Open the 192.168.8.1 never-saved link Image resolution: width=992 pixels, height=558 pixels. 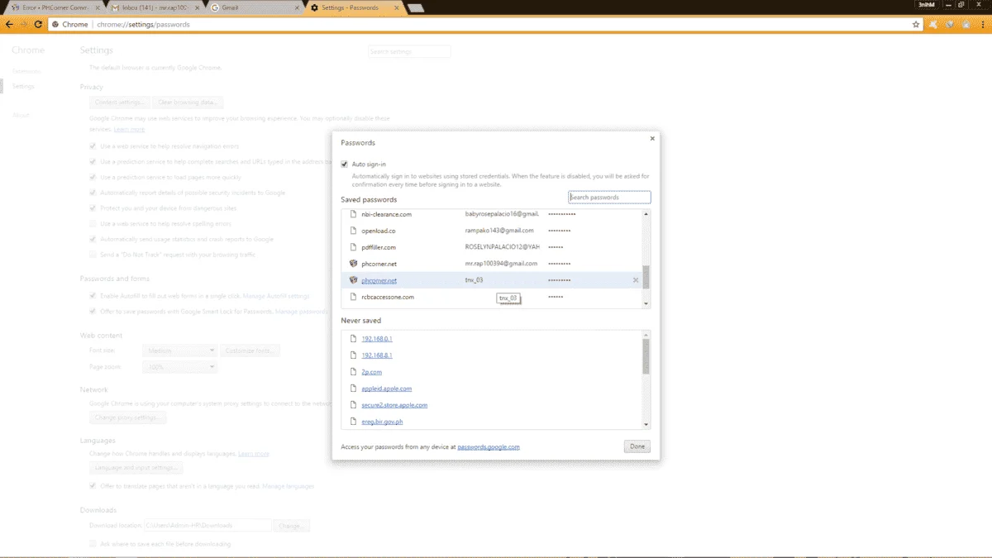(x=377, y=355)
